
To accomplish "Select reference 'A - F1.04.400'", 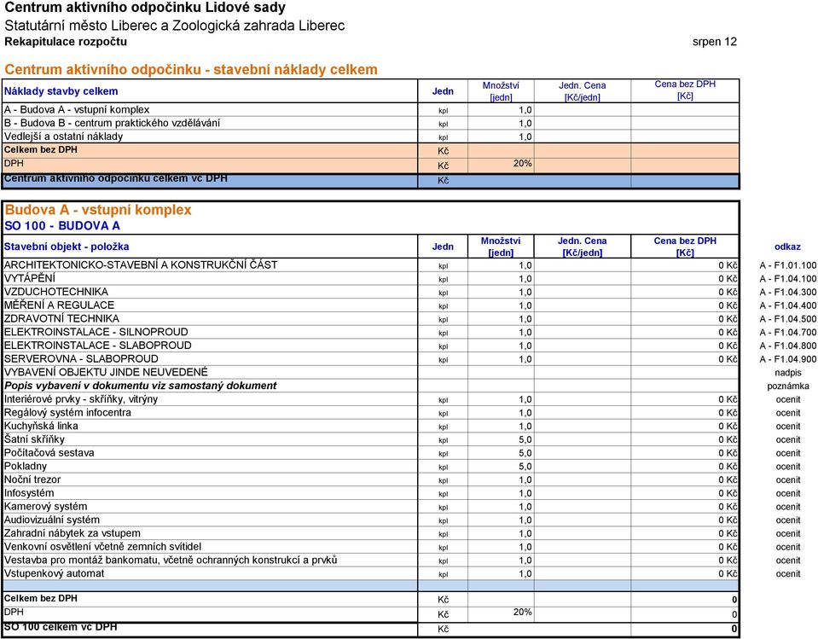I will [788, 305].
